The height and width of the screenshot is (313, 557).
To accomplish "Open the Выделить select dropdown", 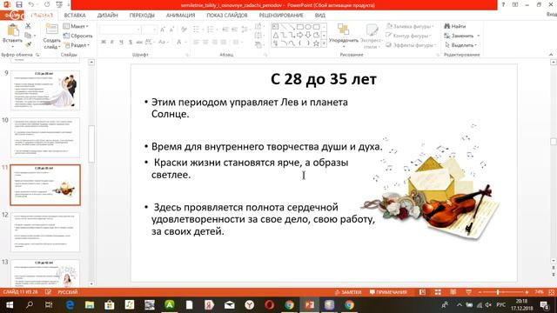I will [x=460, y=45].
